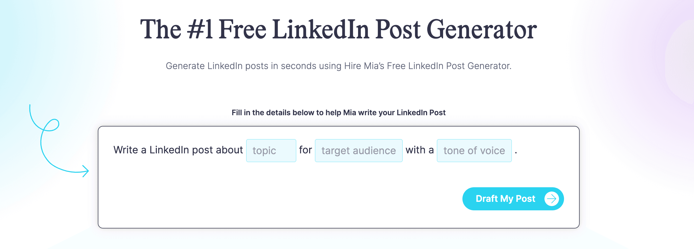Click the right-pointing arrow in the CTA button
The height and width of the screenshot is (249, 694).
(x=551, y=199)
